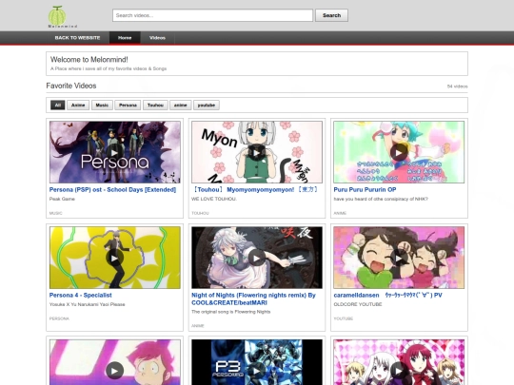
Task: Click PERSONA category under Specialist video
Action: pyautogui.click(x=59, y=318)
